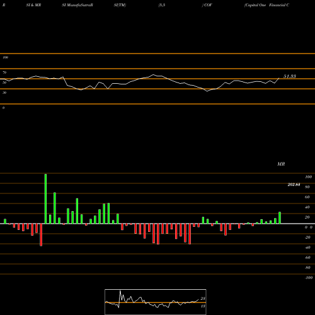Click the '80' label on MR axis
The width and height of the screenshot is (315, 315).
(x=307, y=187)
